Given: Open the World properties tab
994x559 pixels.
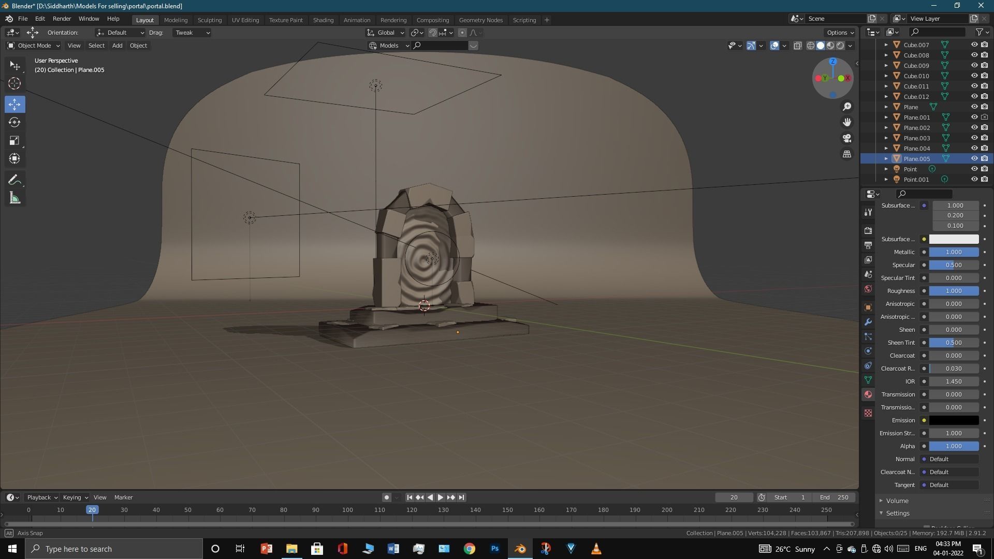Looking at the screenshot, I should coord(868,289).
